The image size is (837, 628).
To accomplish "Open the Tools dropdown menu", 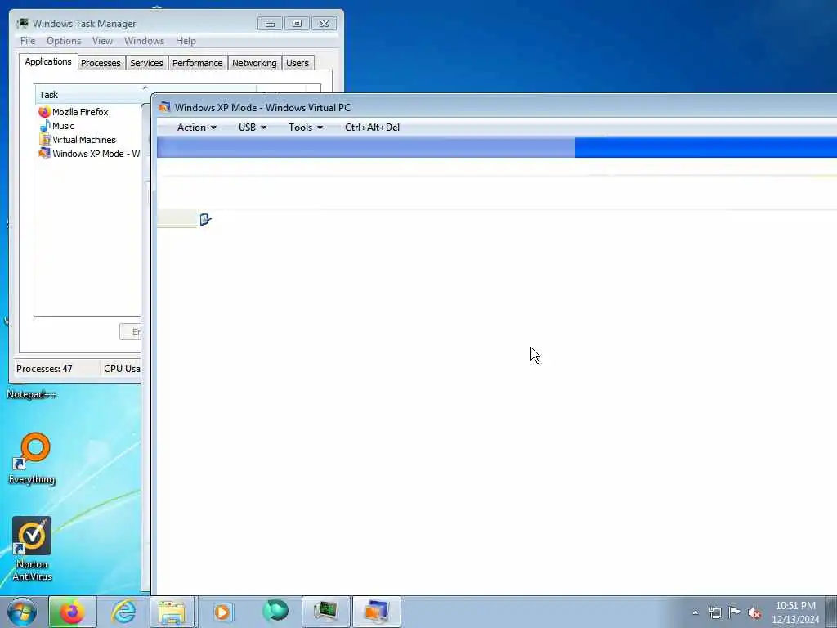I will 306,127.
